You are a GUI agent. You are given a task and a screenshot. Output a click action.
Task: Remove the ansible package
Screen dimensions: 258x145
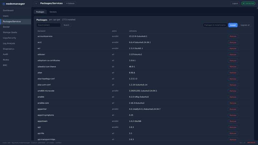(233, 97)
